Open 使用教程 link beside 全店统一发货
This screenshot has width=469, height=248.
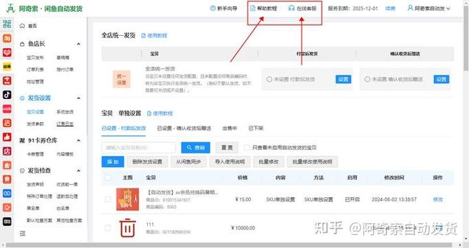pyautogui.click(x=154, y=36)
